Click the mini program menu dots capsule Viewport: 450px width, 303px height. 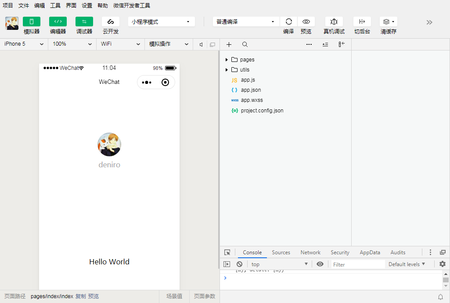click(147, 83)
